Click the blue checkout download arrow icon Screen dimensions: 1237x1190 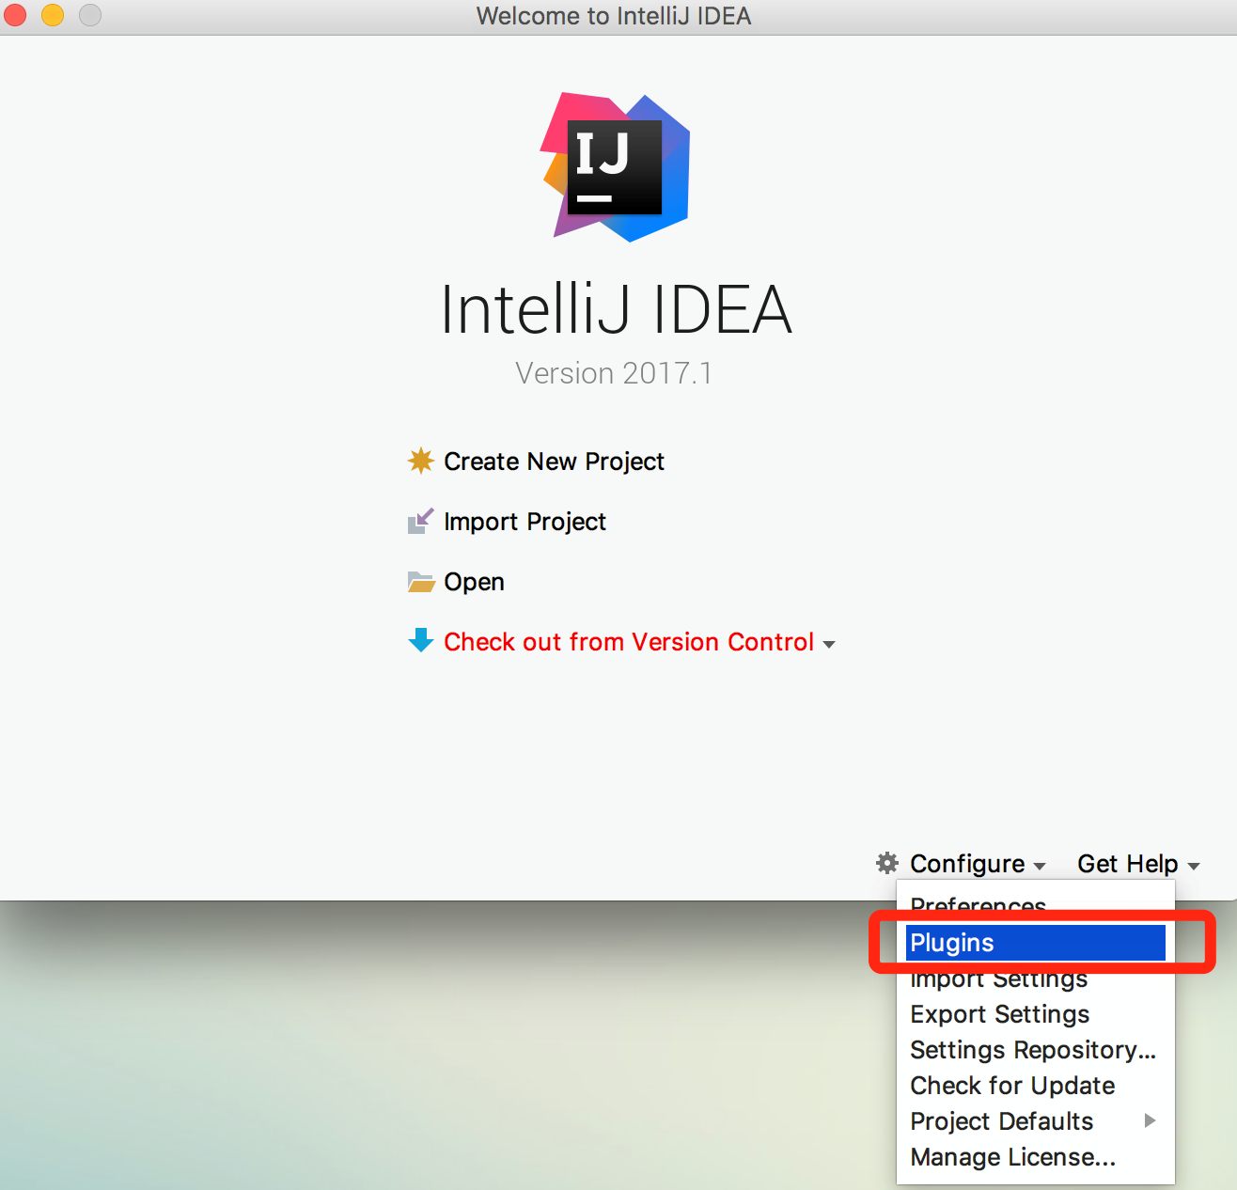click(x=420, y=641)
